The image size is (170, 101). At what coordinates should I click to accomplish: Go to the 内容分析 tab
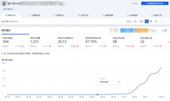(83, 15)
